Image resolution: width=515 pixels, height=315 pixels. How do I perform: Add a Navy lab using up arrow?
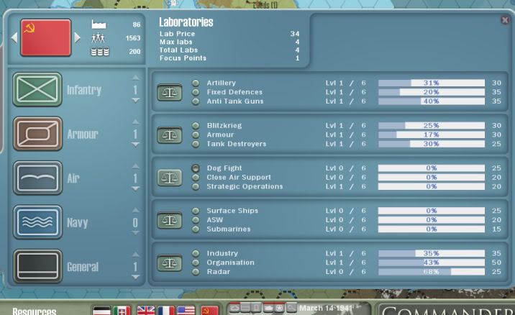click(x=135, y=211)
